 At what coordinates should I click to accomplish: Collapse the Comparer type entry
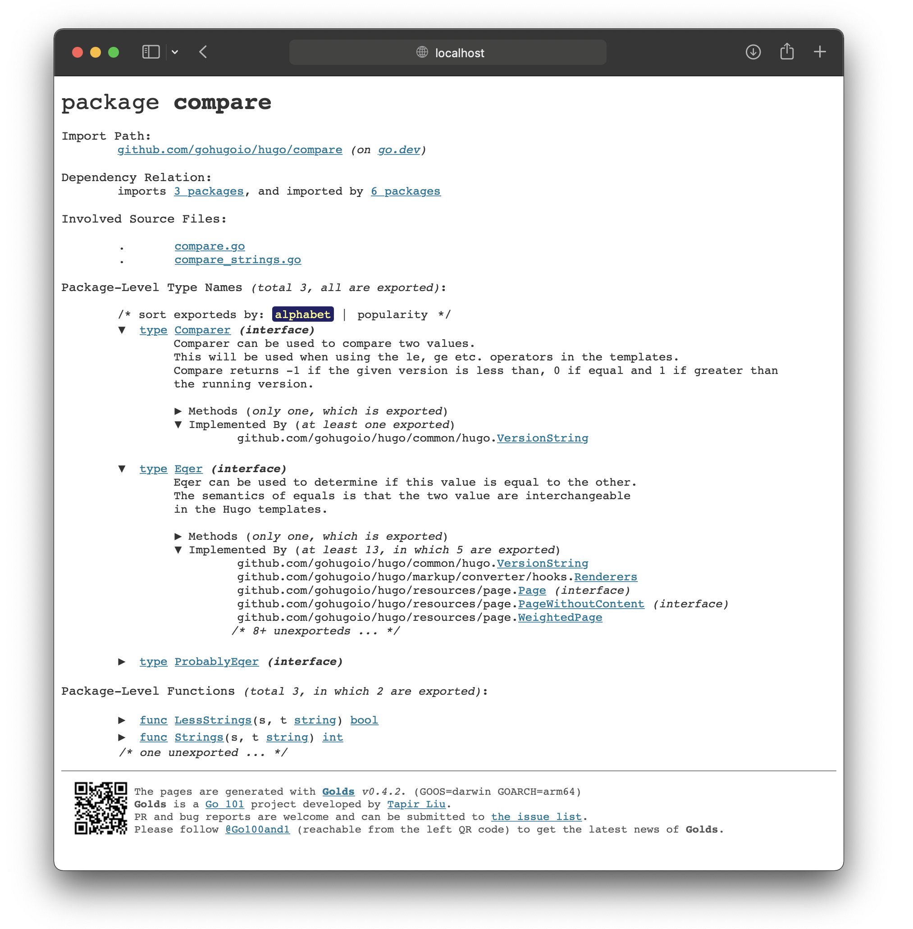click(x=122, y=330)
